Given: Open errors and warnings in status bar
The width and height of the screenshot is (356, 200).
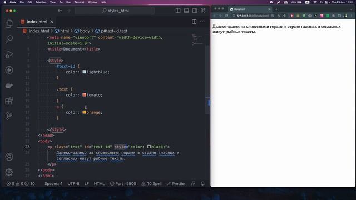Looking at the screenshot, I should [21, 184].
